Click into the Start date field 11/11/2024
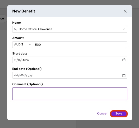The image size is (139, 128). tap(70, 60)
